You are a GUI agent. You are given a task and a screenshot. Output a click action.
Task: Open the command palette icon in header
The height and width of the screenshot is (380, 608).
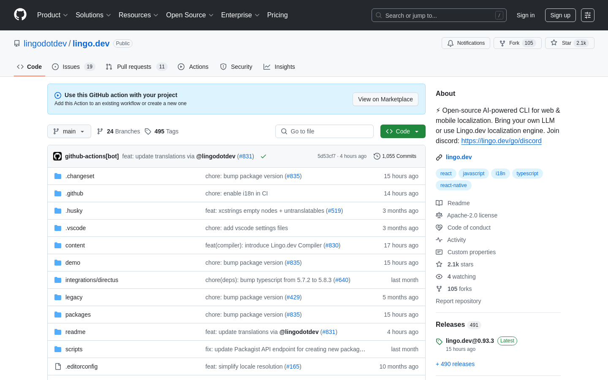[588, 15]
